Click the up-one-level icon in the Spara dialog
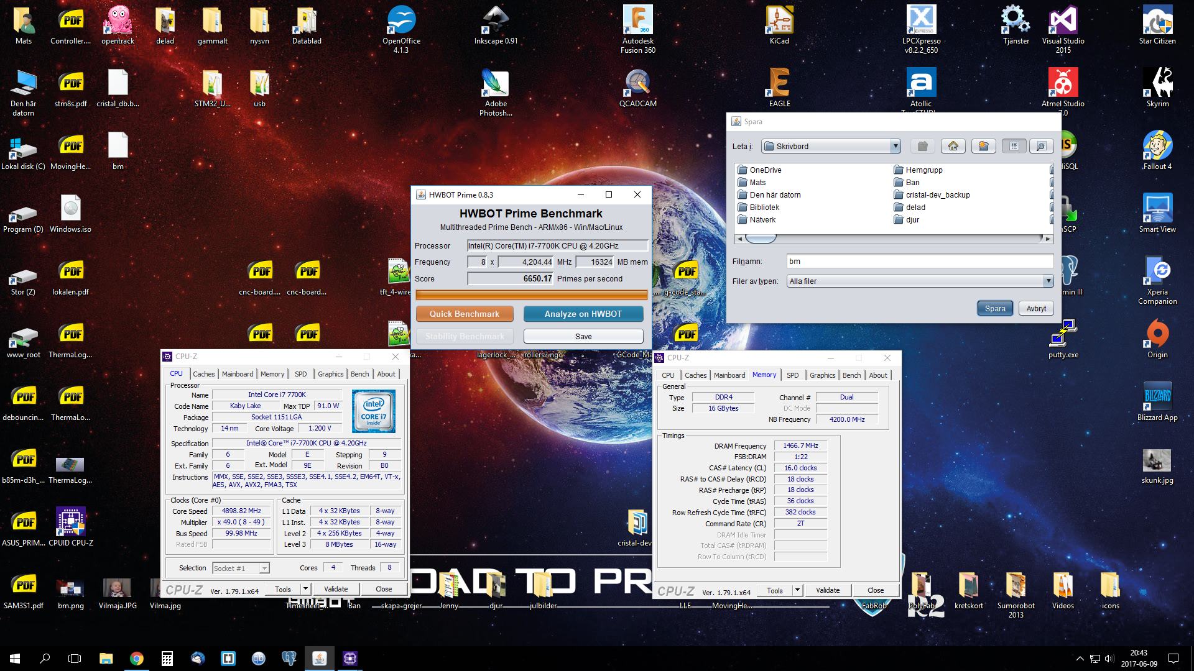The height and width of the screenshot is (671, 1194). [x=922, y=146]
